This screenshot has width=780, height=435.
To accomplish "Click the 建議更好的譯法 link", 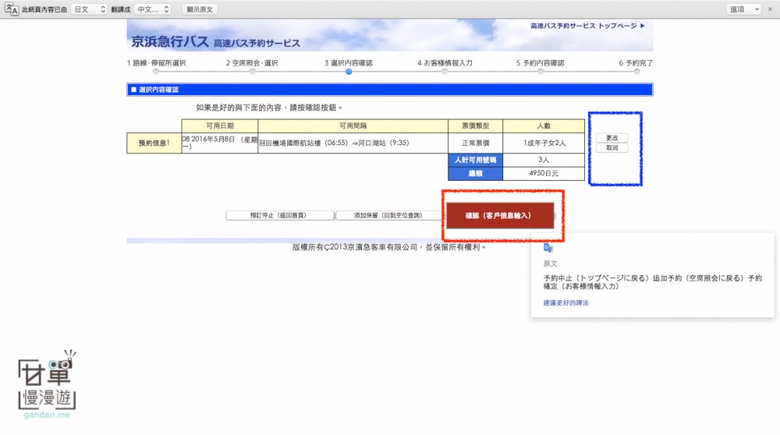I will [565, 302].
